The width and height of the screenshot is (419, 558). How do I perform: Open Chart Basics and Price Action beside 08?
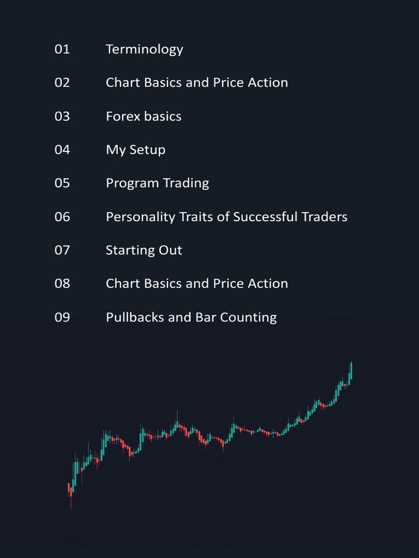(x=196, y=283)
